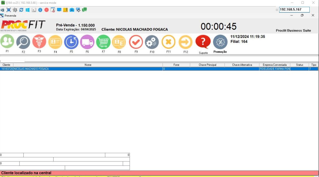This screenshot has width=319, height=177.
Task: Click the blue refresh arrows icon
Action: [x=21, y=10]
